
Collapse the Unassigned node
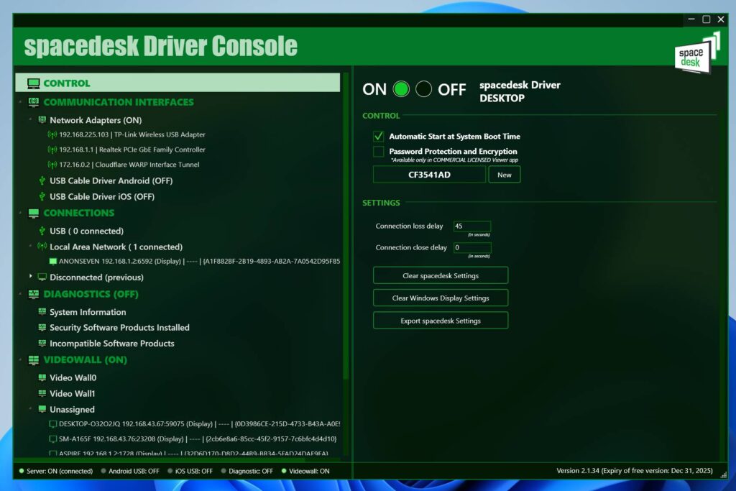[x=30, y=409]
